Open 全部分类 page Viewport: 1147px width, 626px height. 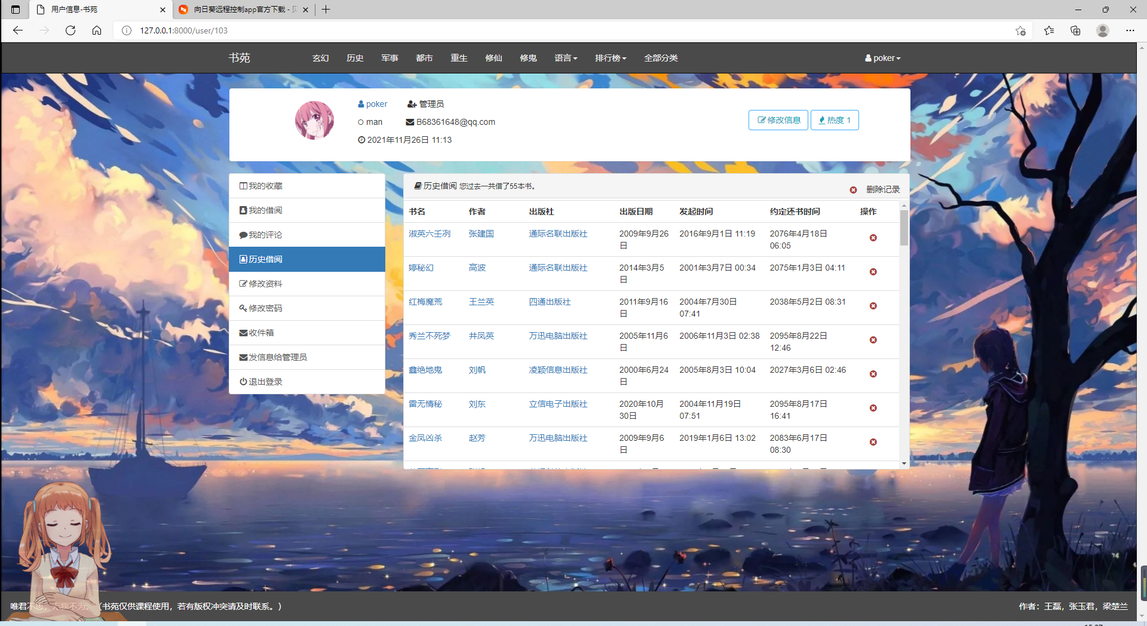(x=661, y=58)
